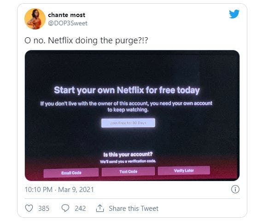Click the Twitter bird logo
The width and height of the screenshot is (257, 221).
(234, 14)
